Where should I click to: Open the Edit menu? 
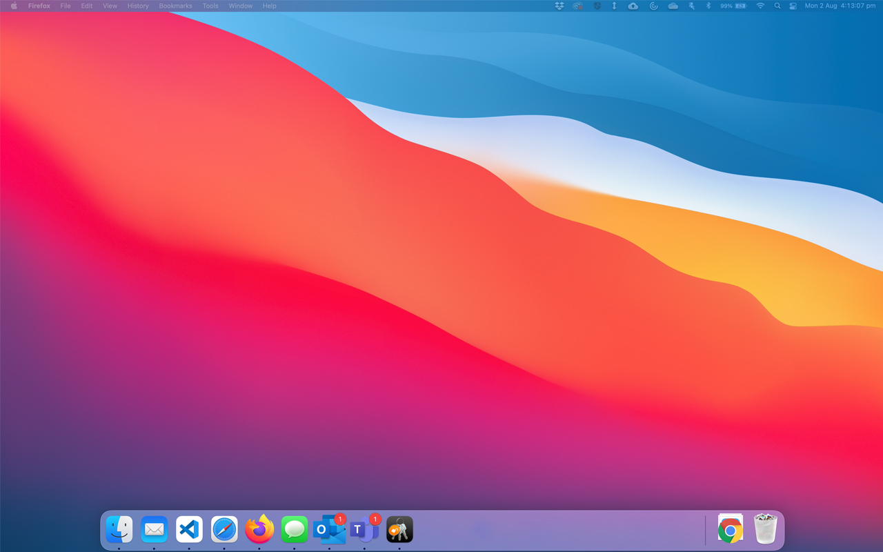click(x=86, y=6)
